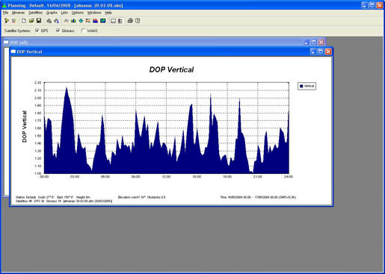The height and width of the screenshot is (274, 385).
Task: Click the second colorful toolbar icon
Action: click(14, 21)
